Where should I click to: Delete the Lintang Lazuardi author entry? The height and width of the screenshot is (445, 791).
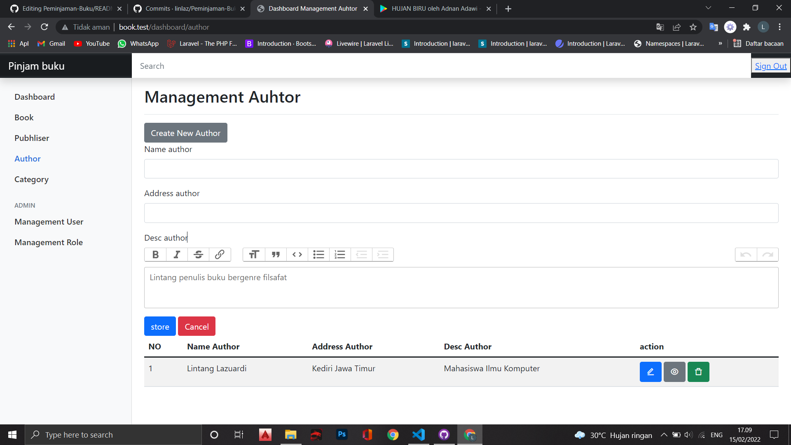point(698,372)
